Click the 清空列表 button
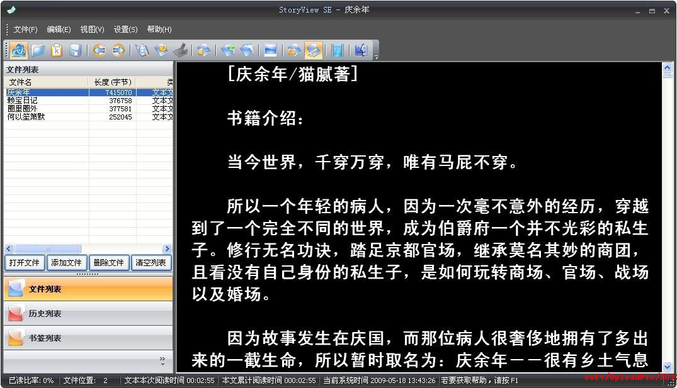The image size is (677, 388). (151, 263)
